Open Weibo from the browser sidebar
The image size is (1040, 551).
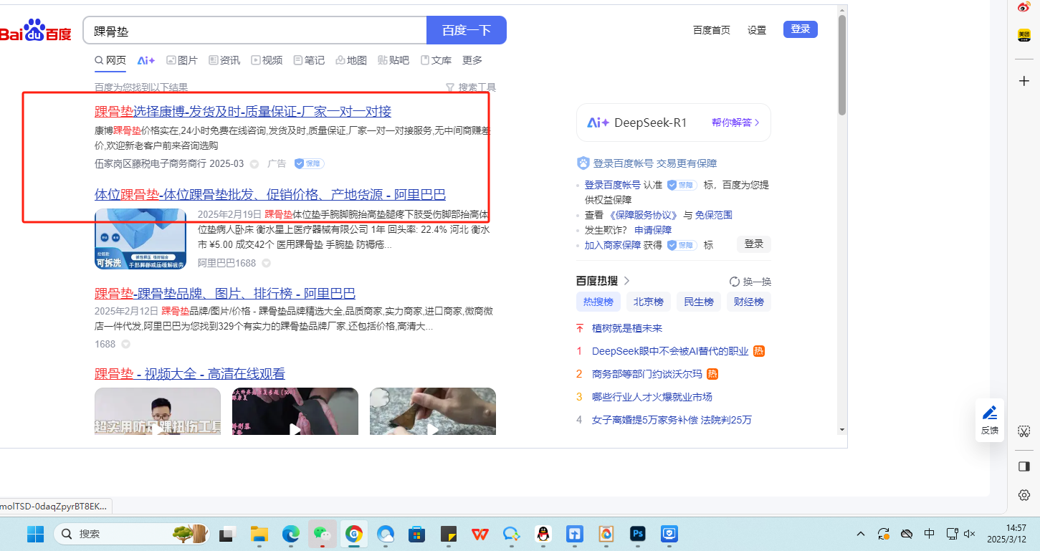tap(1024, 7)
